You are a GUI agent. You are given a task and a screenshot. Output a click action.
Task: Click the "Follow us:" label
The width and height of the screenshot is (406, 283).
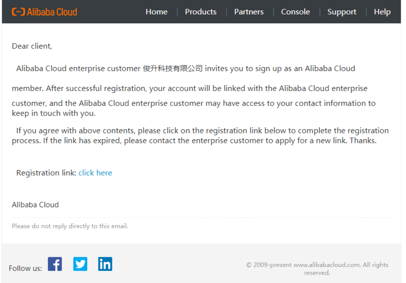click(x=25, y=268)
